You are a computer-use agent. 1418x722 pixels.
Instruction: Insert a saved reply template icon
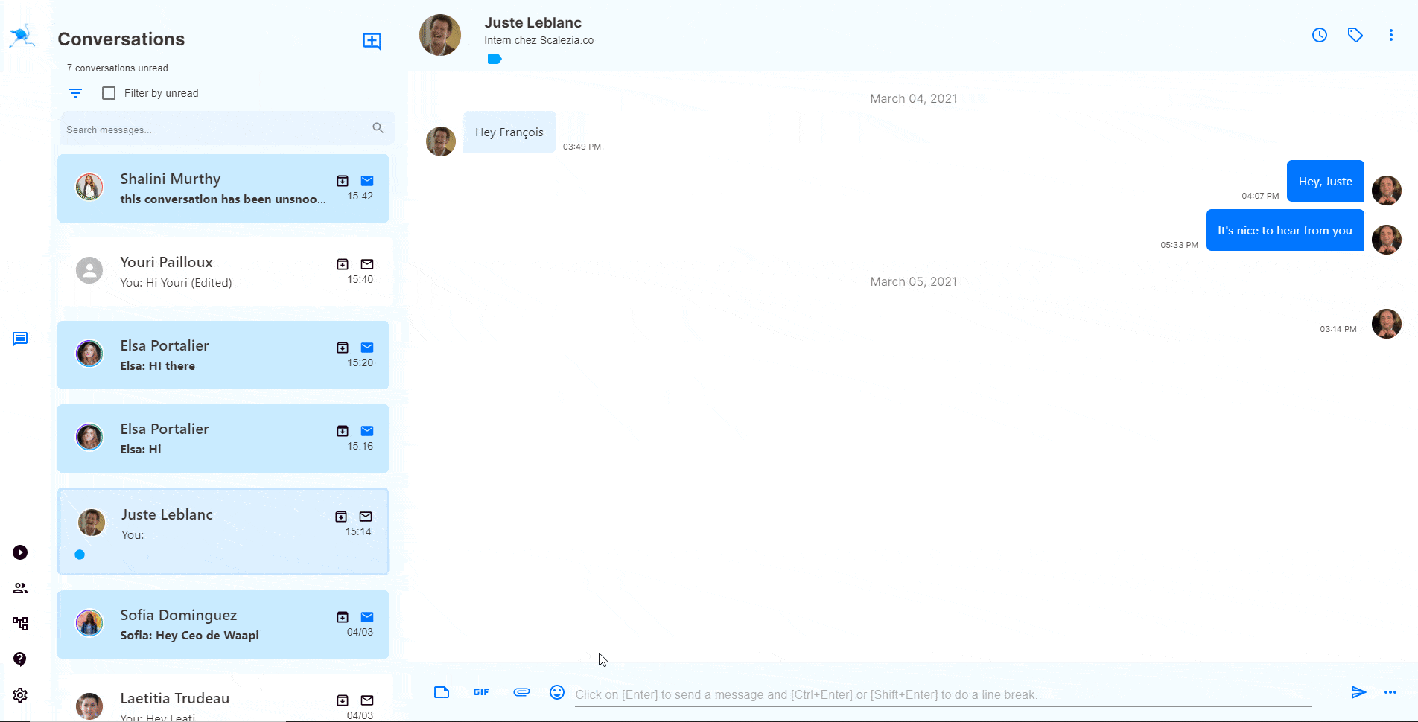click(442, 692)
